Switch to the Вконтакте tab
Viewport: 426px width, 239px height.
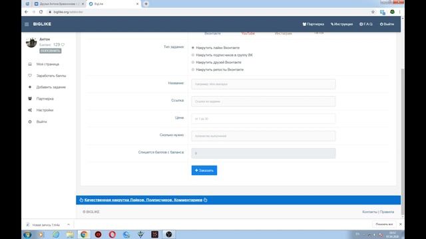[x=212, y=33]
